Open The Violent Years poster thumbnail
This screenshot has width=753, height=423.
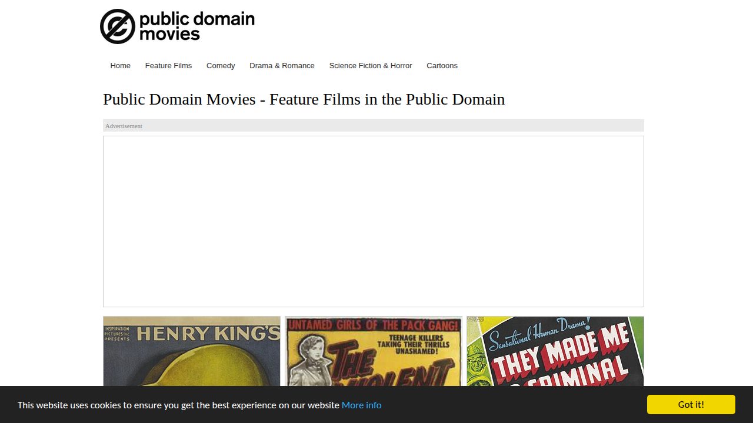[x=374, y=351]
